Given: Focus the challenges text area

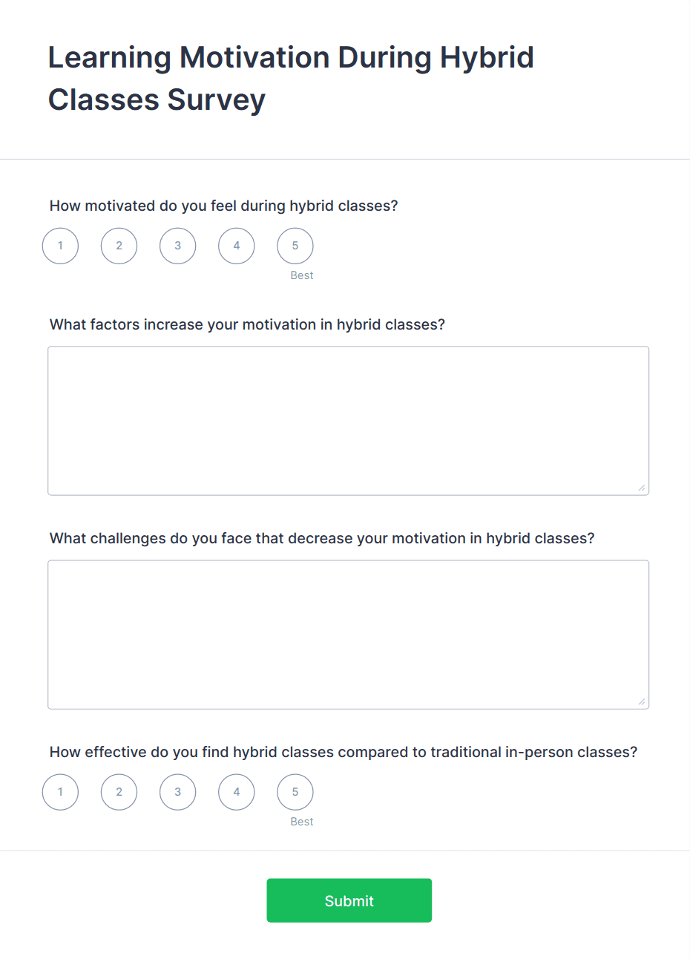Looking at the screenshot, I should pos(349,633).
